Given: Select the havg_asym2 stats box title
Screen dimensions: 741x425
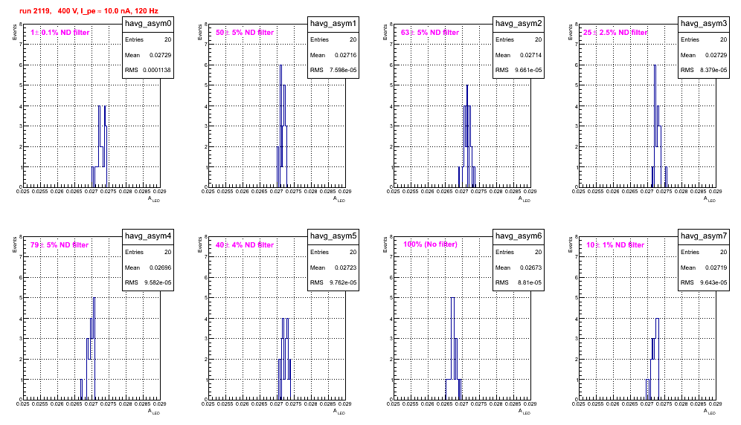Looking at the screenshot, I should point(519,24).
